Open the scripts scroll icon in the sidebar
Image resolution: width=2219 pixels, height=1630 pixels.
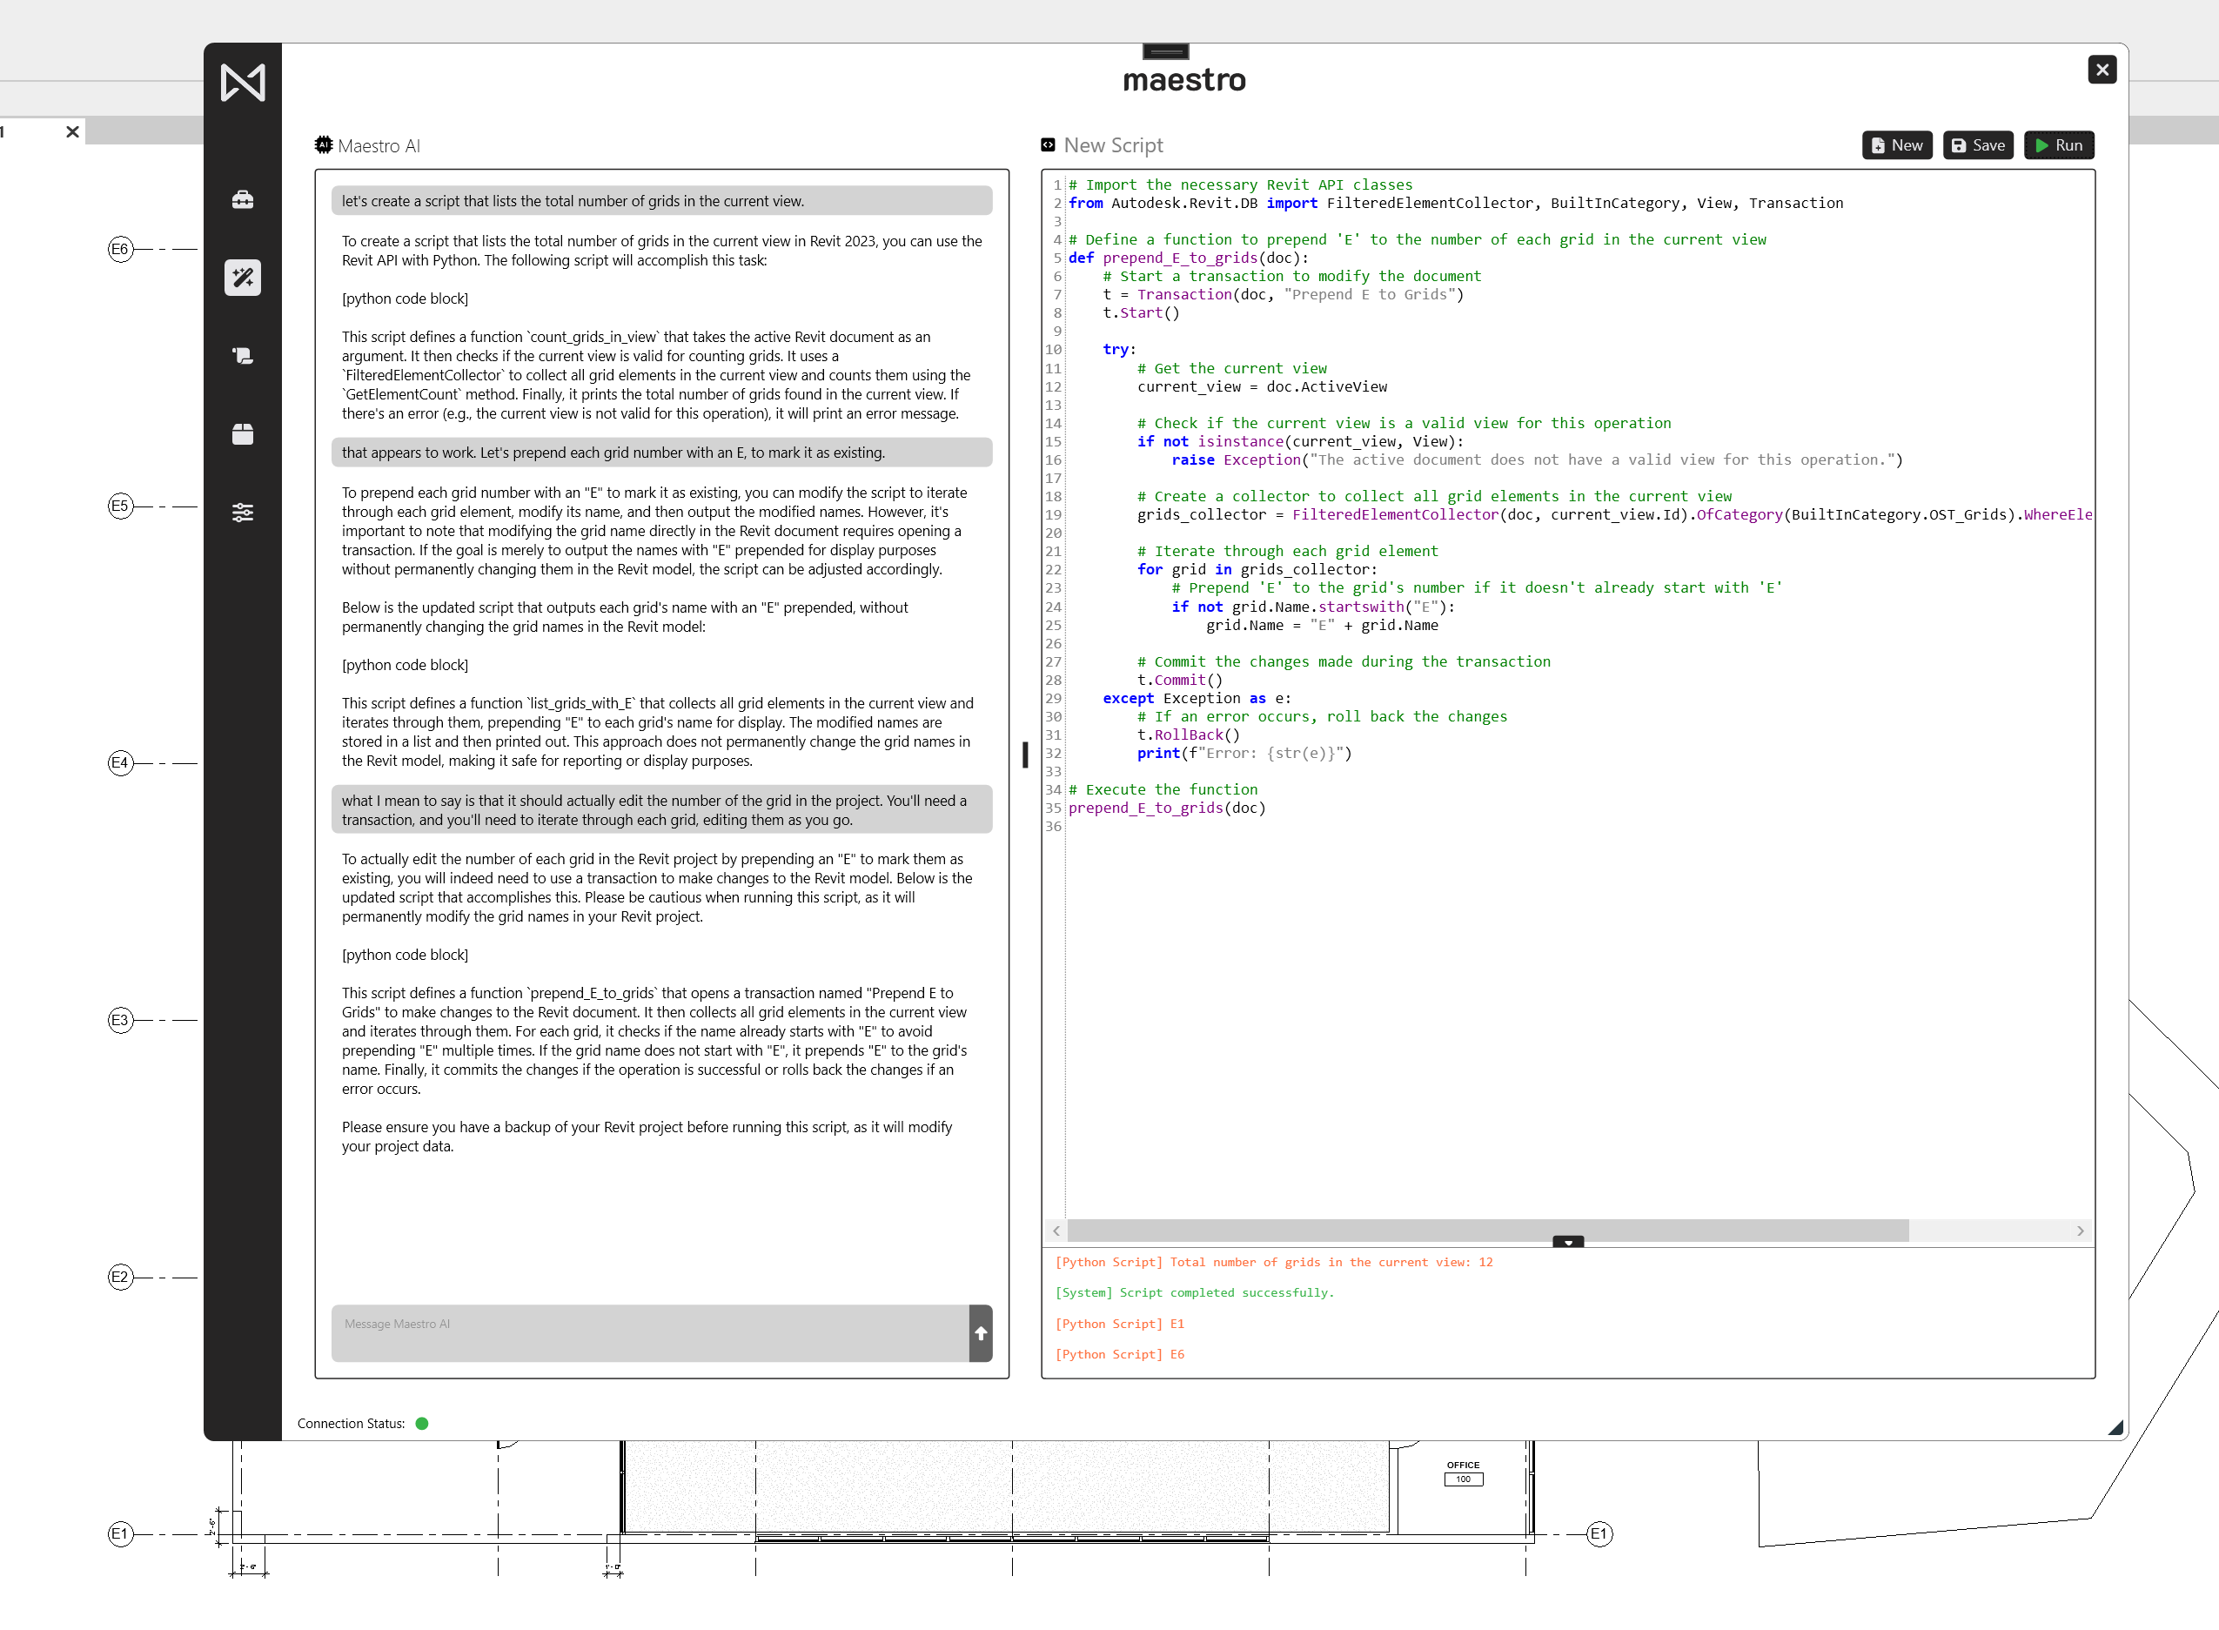click(243, 356)
